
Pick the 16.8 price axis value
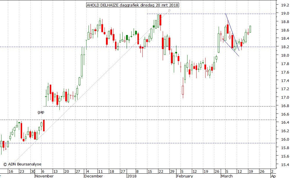[285, 106]
